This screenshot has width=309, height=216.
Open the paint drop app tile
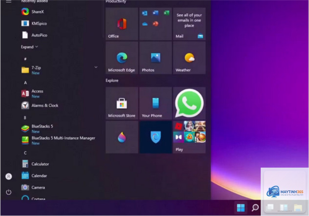coord(122,137)
